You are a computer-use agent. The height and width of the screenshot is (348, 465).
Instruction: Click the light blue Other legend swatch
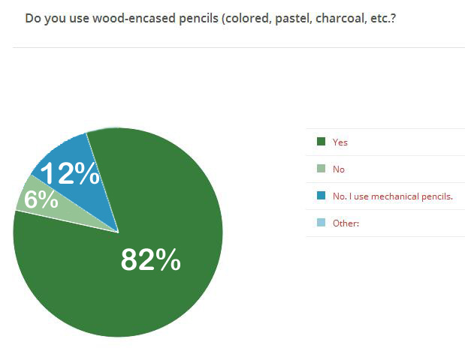(321, 223)
